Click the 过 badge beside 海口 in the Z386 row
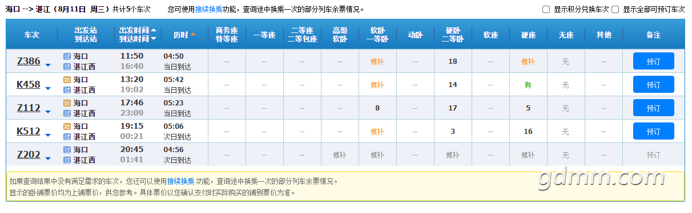 (x=67, y=56)
